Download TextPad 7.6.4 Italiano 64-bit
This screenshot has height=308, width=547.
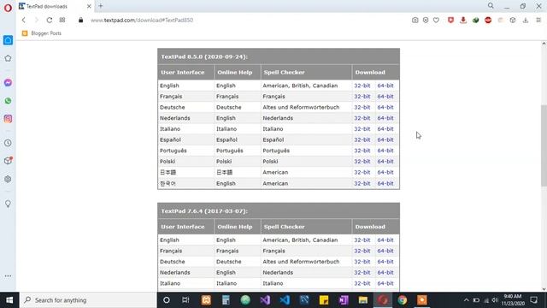pos(385,283)
